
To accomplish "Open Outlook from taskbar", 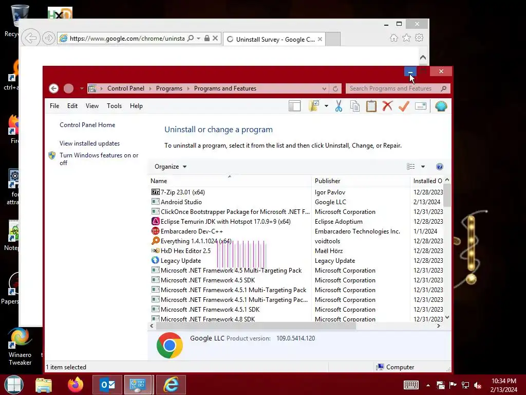I will [x=107, y=385].
